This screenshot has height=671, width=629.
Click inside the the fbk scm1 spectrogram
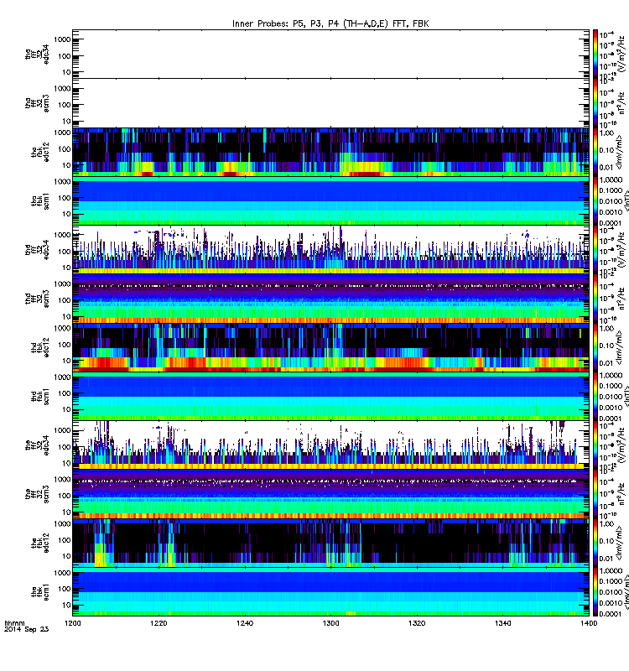coord(330,592)
